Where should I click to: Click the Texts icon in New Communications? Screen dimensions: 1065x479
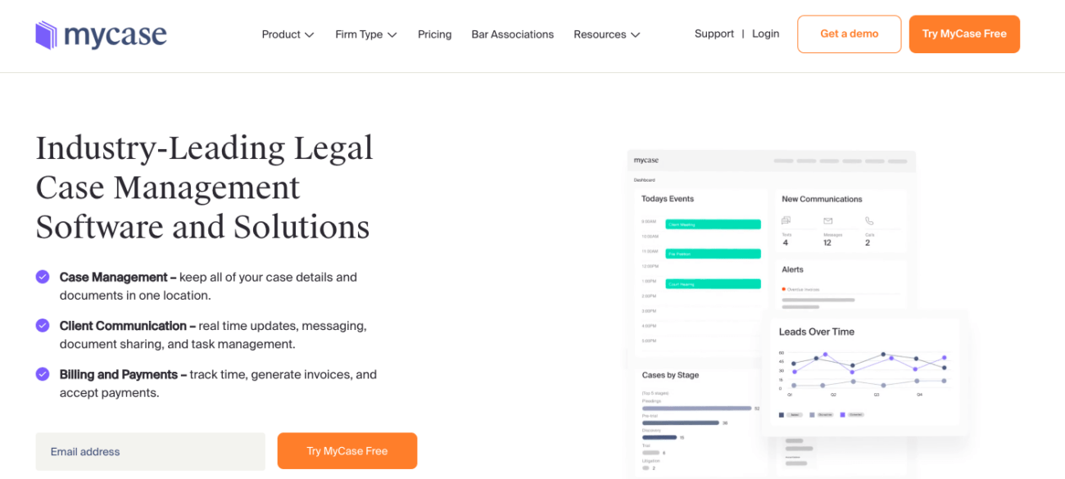[786, 221]
